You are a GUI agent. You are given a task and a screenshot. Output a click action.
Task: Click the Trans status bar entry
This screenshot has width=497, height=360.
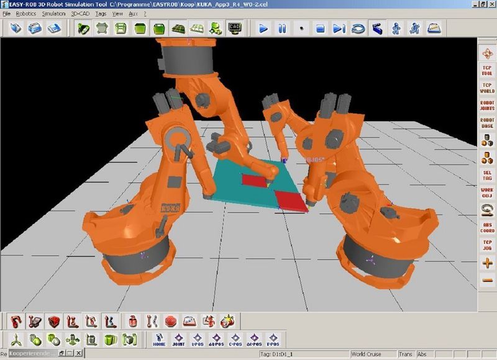click(407, 354)
